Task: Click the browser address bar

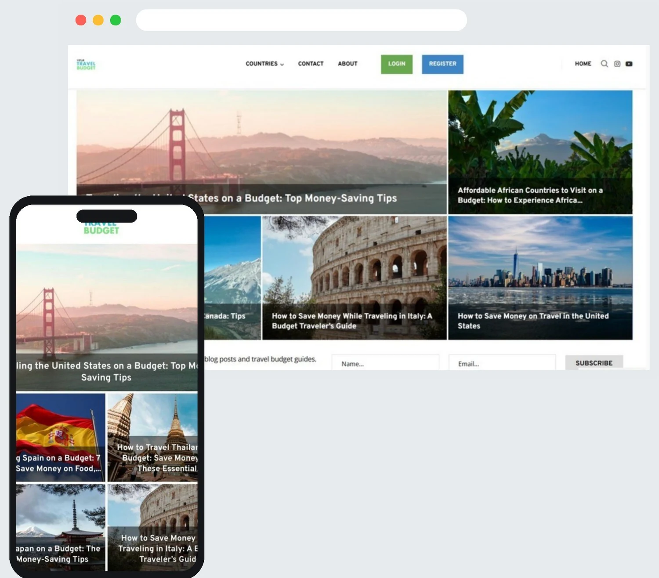Action: pyautogui.click(x=301, y=20)
